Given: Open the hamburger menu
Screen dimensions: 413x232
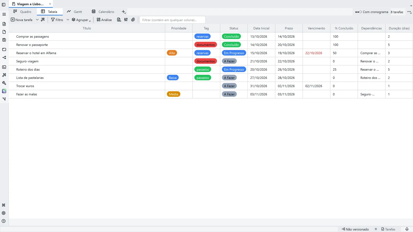Looking at the screenshot, I should 4,14.
